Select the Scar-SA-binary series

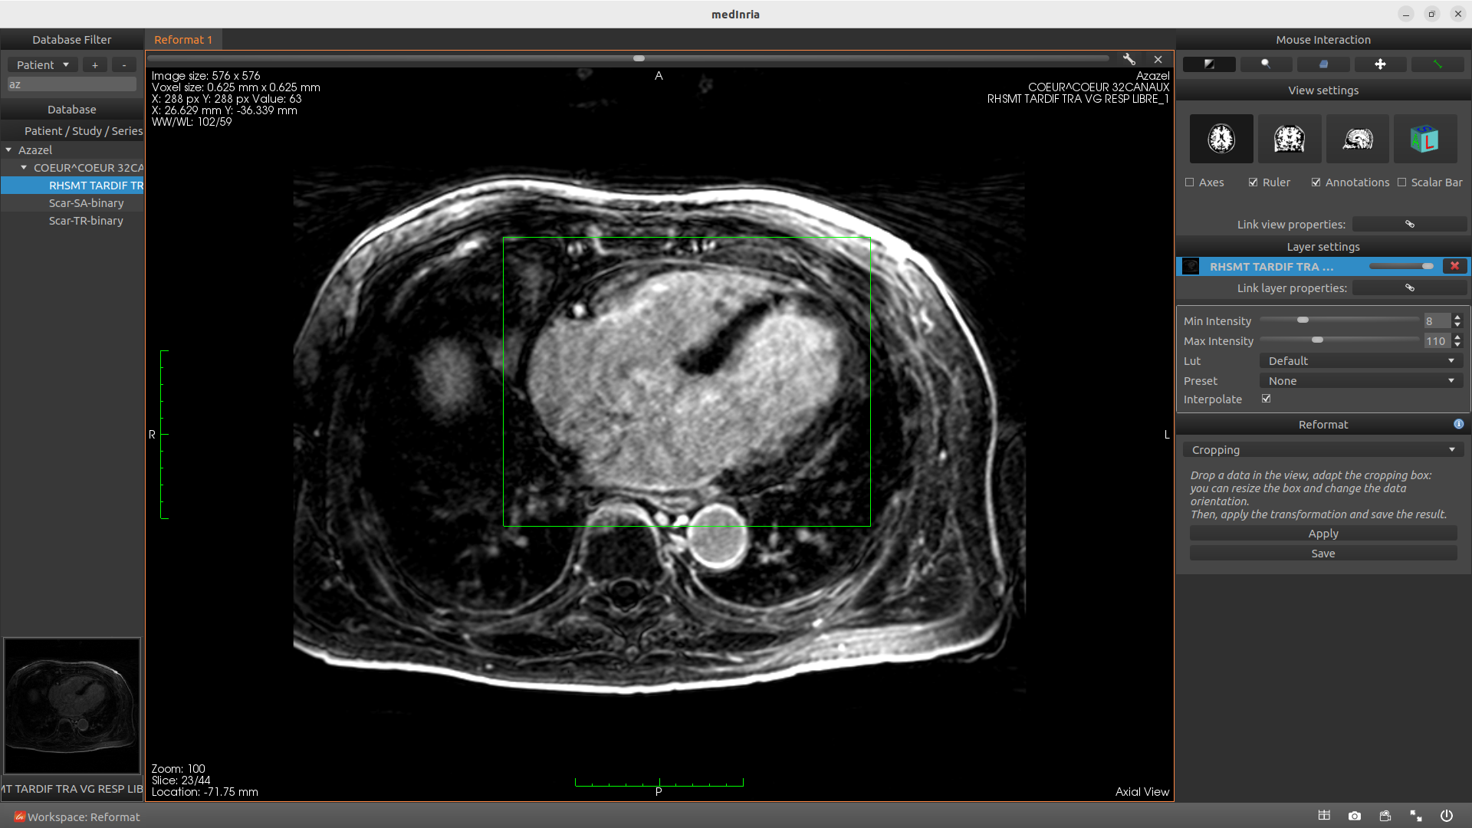pyautogui.click(x=86, y=203)
